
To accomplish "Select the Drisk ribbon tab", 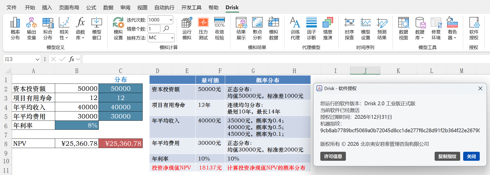I will (x=232, y=7).
